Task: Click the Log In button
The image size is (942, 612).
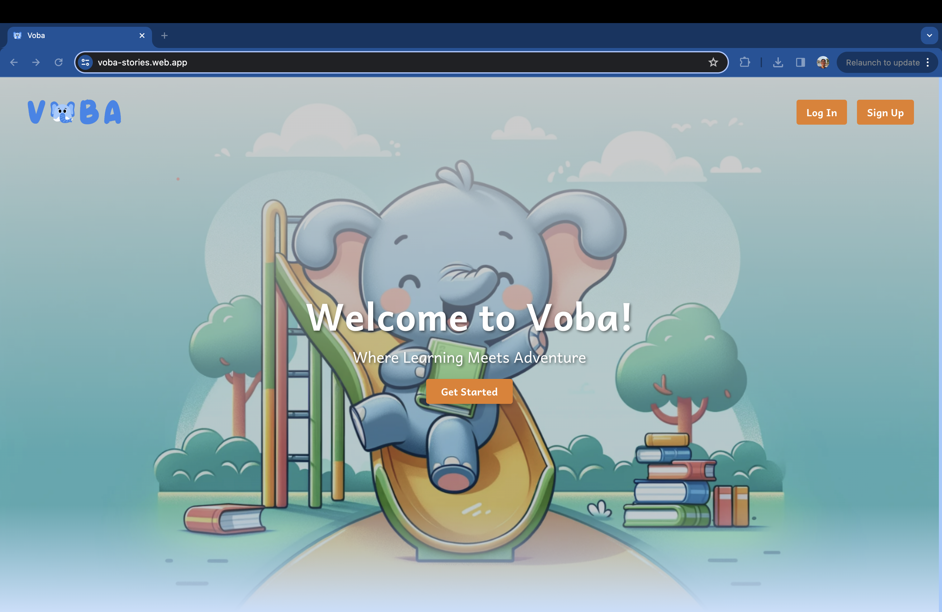Action: point(821,112)
